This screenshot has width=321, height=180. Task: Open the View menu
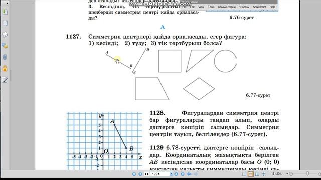click(x=201, y=7)
